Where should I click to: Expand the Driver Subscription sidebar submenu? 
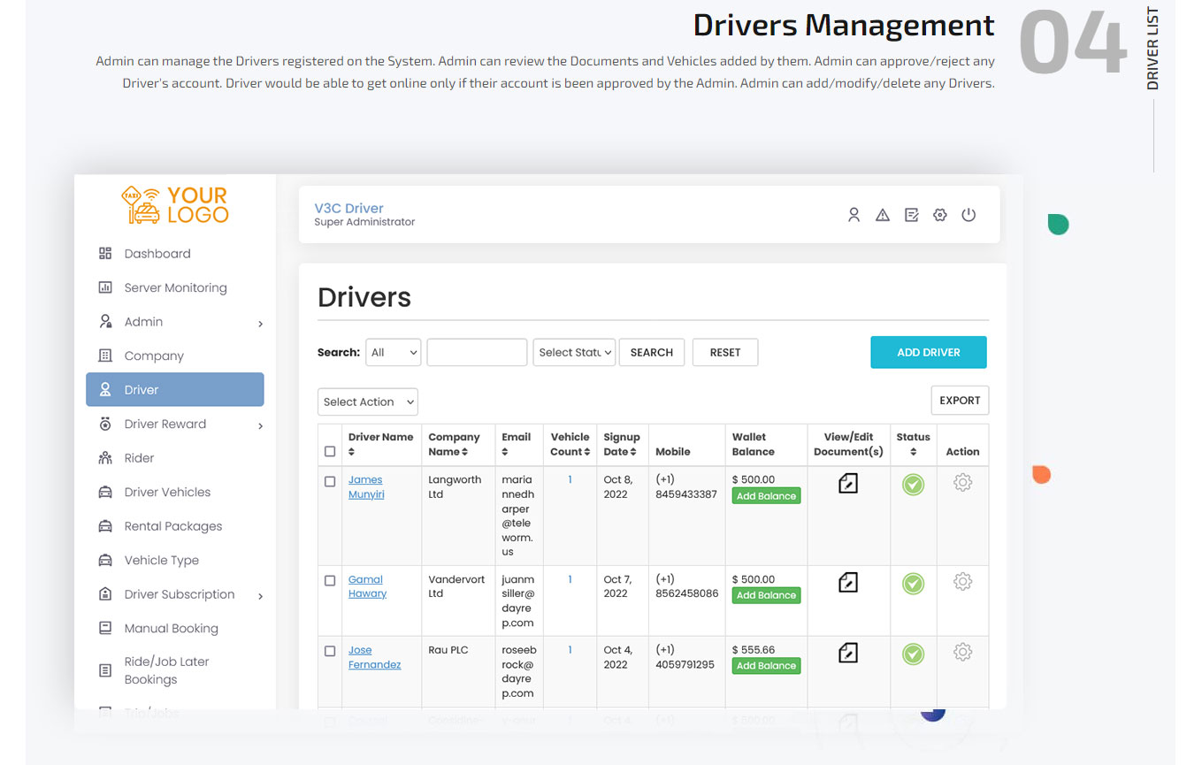(260, 596)
